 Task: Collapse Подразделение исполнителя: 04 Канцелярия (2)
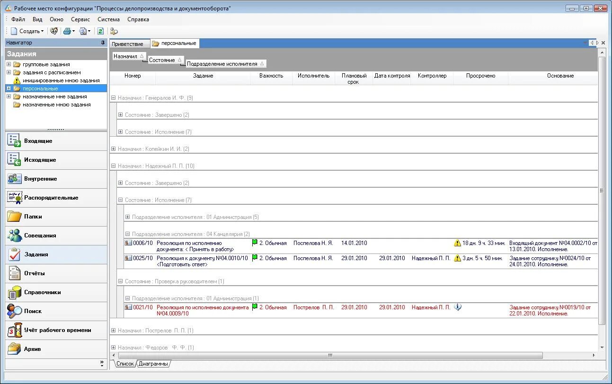127,234
